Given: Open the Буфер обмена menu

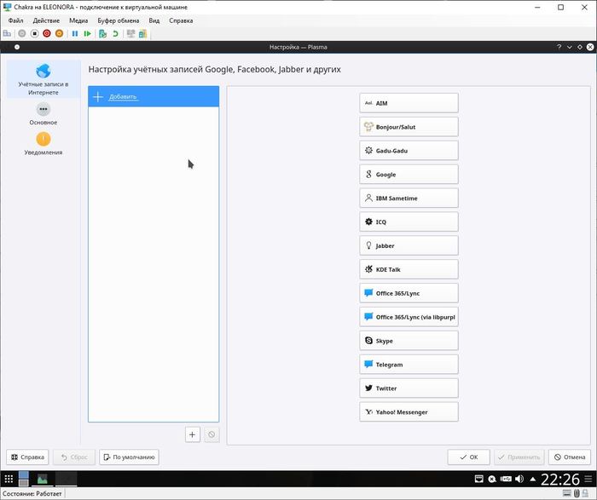Looking at the screenshot, I should tap(119, 20).
